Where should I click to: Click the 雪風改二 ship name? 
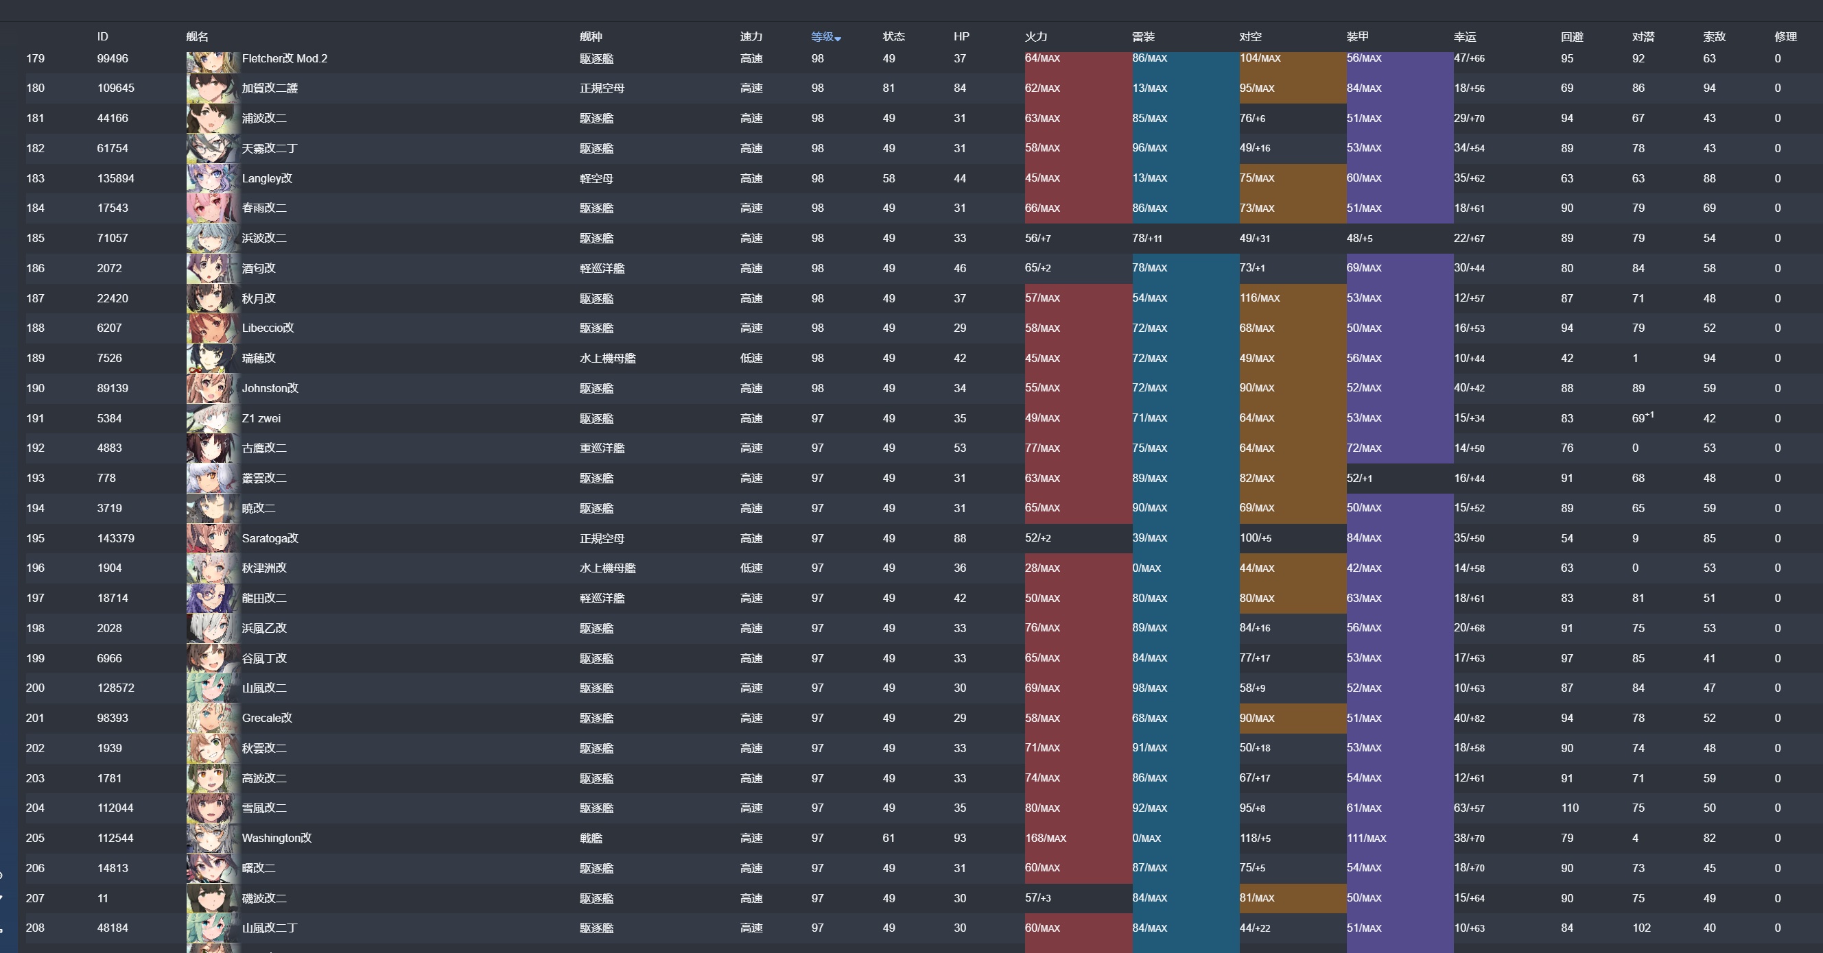click(x=264, y=808)
